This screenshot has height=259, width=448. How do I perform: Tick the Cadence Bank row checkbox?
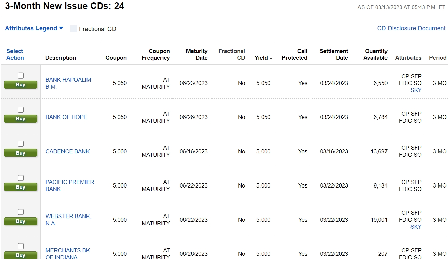tap(21, 144)
